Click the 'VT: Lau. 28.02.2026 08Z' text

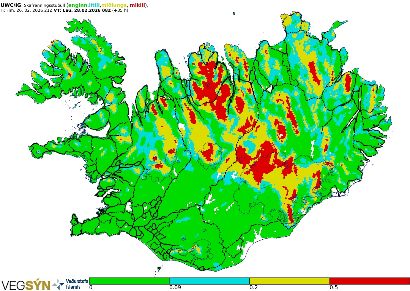pos(82,11)
